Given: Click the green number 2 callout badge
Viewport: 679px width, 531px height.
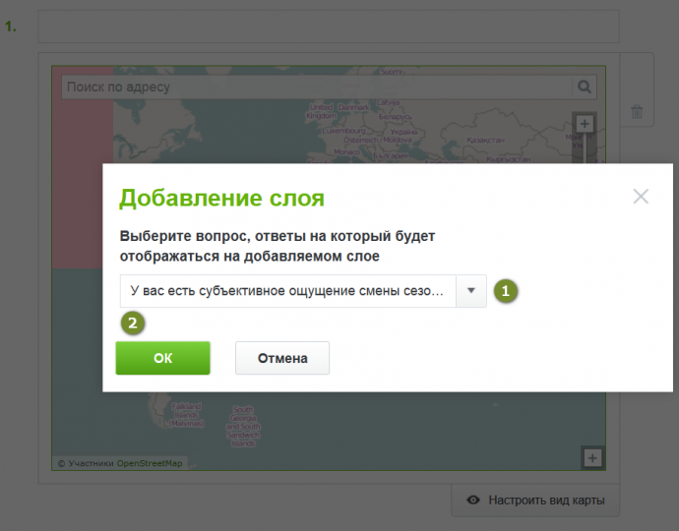Looking at the screenshot, I should click(133, 323).
